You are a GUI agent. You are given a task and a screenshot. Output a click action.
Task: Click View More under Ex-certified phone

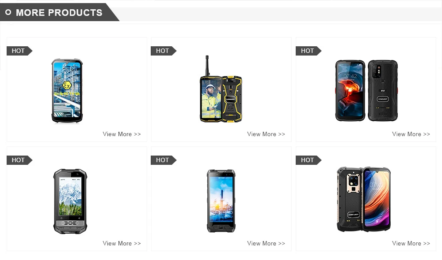(122, 134)
